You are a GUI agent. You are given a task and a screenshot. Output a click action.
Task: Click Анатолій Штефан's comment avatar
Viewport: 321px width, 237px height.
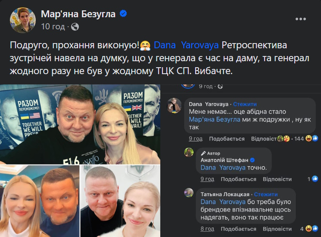189,152
